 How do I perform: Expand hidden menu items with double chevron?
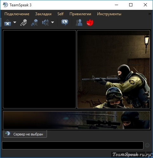tap(150, 14)
